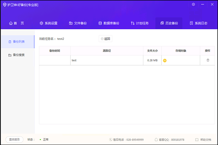This screenshot has height=145, width=218.
Task: Click the shield logo in title bar
Action: [5, 5]
